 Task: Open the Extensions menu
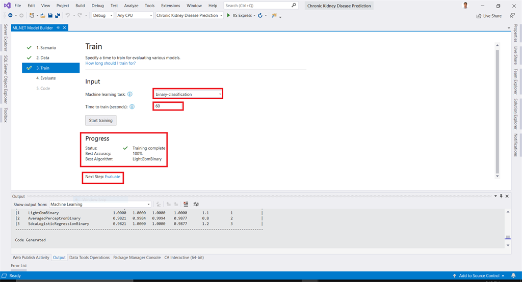tap(170, 6)
